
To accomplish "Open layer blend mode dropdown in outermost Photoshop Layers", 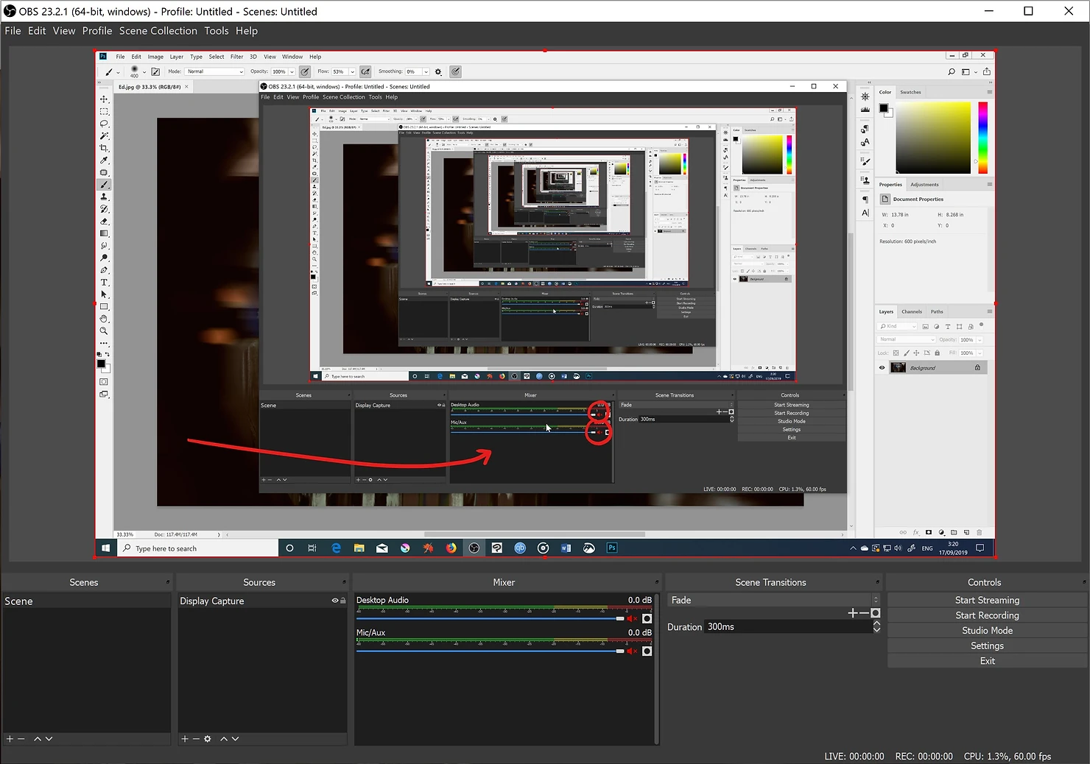I will click(x=906, y=339).
